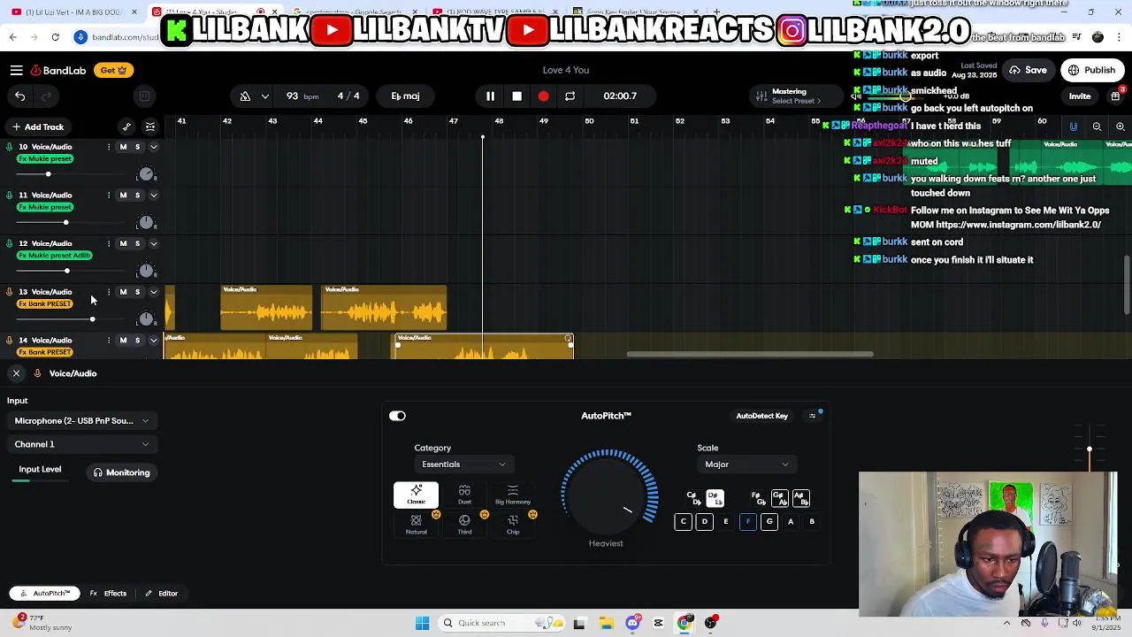Open the Fx Bank PRESET on track 13
This screenshot has width=1132, height=637.
coord(45,304)
